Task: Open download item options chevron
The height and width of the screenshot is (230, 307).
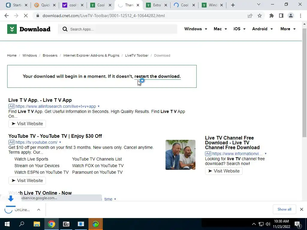Action: [39, 210]
